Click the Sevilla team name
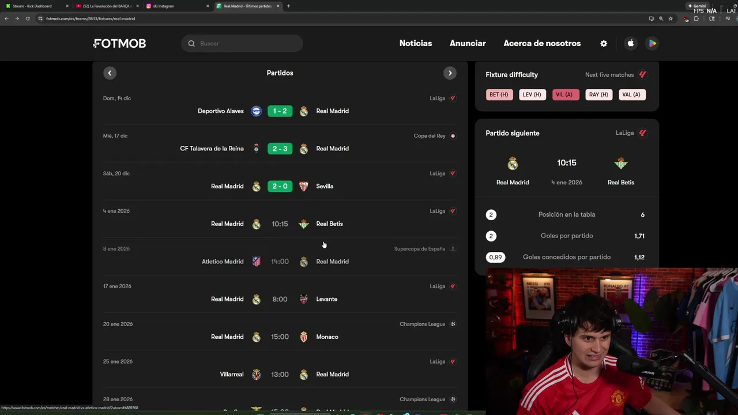Screen dimensions: 738x415 click(x=325, y=186)
